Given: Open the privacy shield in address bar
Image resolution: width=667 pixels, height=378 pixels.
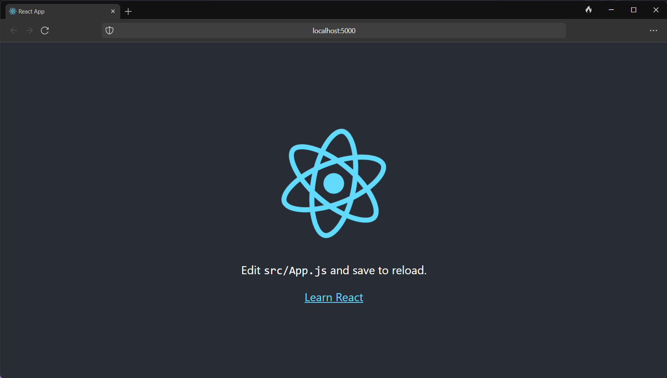Looking at the screenshot, I should [109, 30].
